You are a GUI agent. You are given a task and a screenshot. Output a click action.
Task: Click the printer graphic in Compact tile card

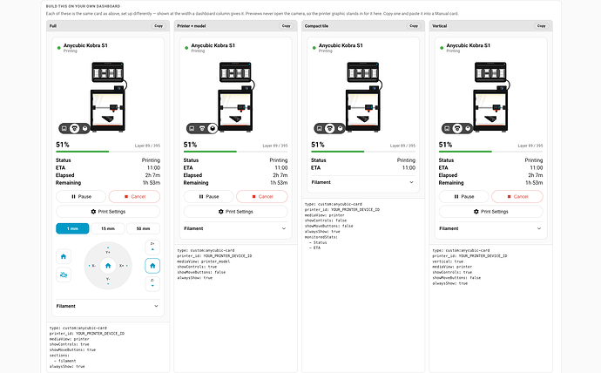[x=364, y=97]
